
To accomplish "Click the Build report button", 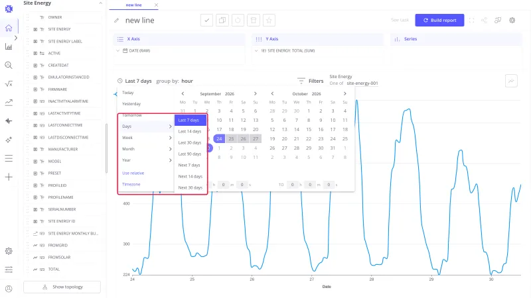I will (439, 21).
